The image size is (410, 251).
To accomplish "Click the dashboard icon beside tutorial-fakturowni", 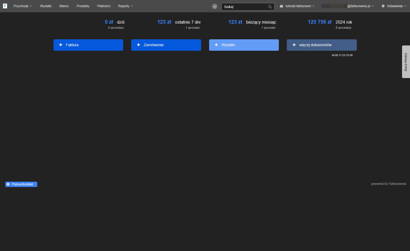I will click(x=281, y=6).
